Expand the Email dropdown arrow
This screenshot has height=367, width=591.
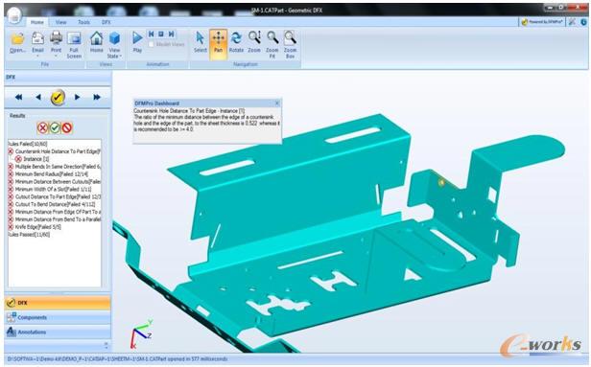[37, 57]
